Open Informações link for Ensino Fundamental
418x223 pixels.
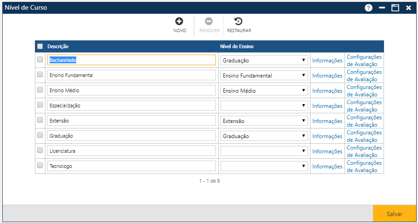pyautogui.click(x=327, y=76)
